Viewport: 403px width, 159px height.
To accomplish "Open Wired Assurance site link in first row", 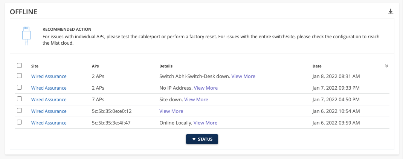I will pyautogui.click(x=49, y=76).
